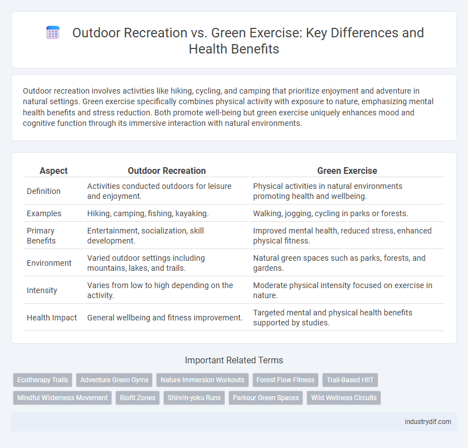Click the Biofit Zones tag
The image size is (468, 448).
pos(138,398)
